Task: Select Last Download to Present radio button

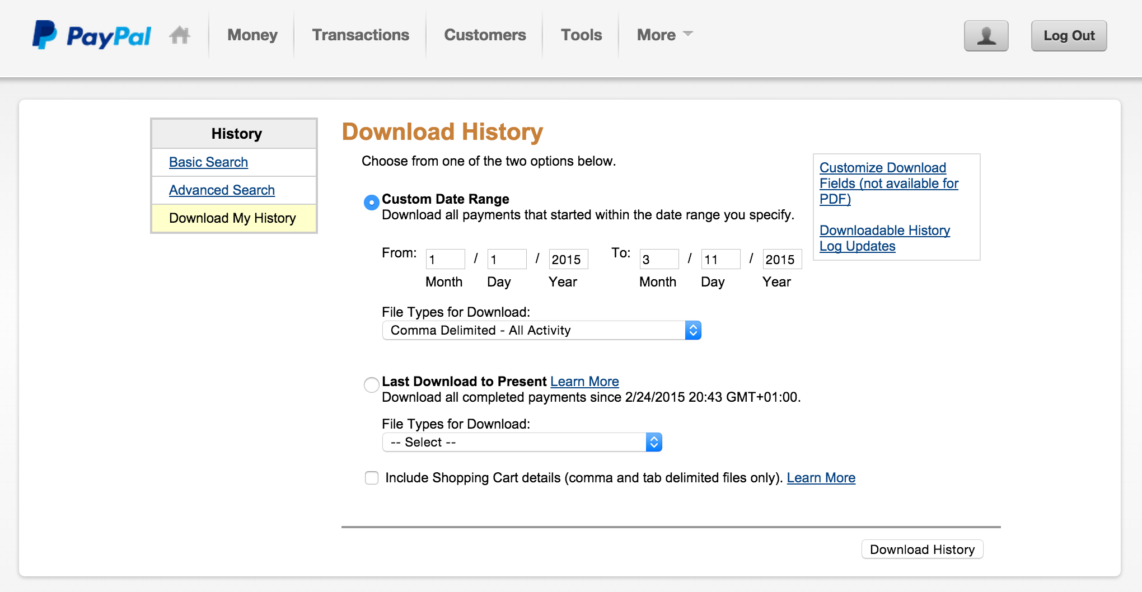Action: pos(372,385)
